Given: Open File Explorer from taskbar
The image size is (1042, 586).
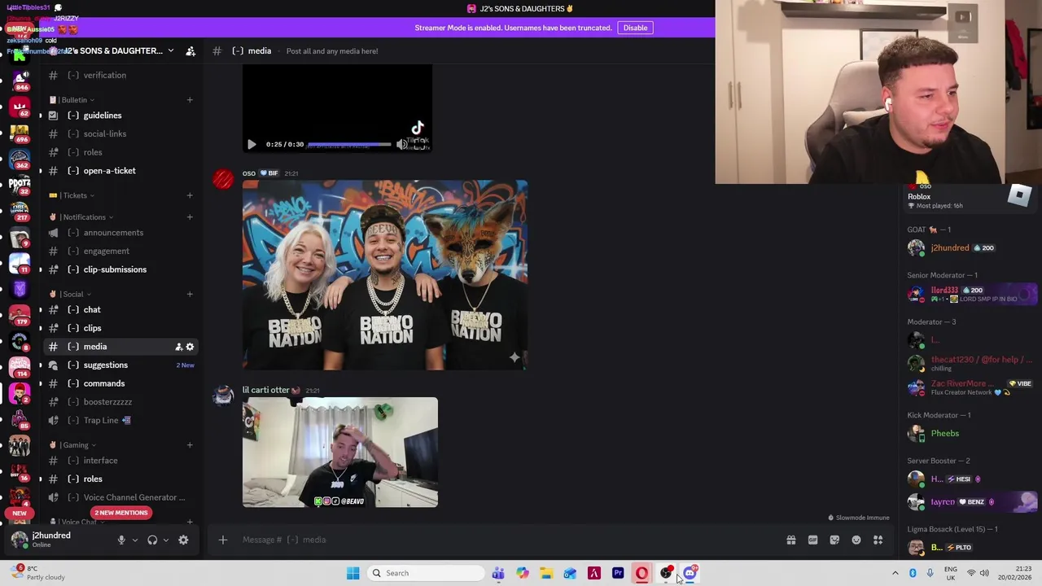Looking at the screenshot, I should tap(546, 573).
